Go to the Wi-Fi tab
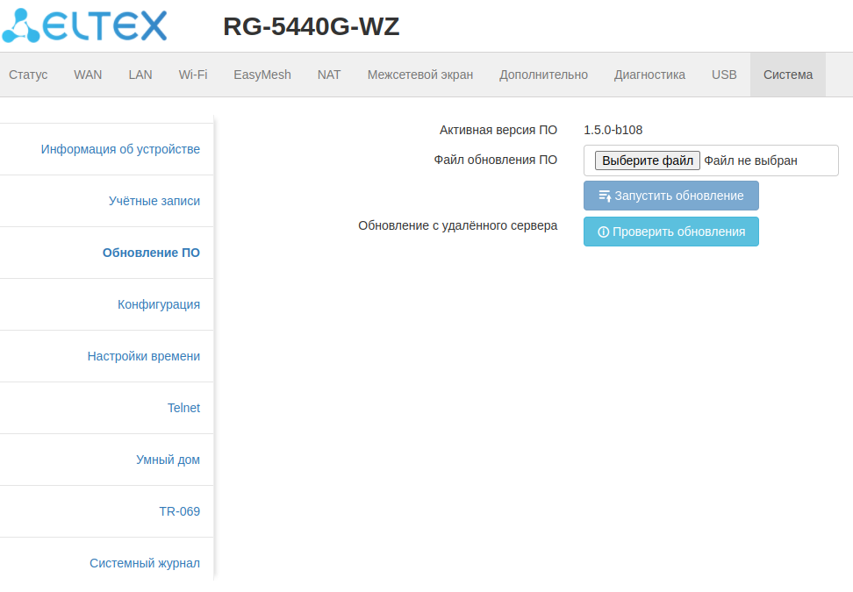853x592 pixels. point(193,75)
